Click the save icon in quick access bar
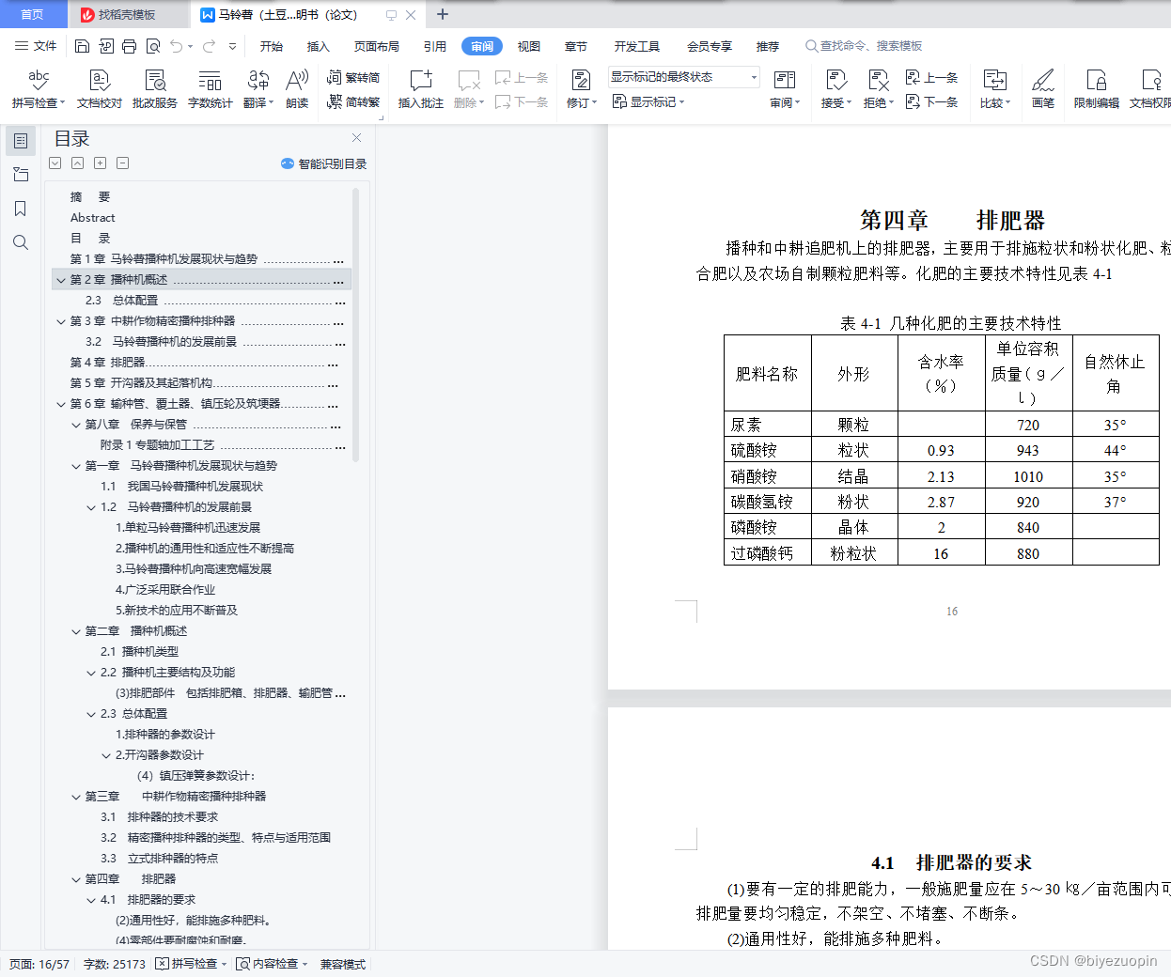Screen dimensions: 1171x977 tap(82, 46)
